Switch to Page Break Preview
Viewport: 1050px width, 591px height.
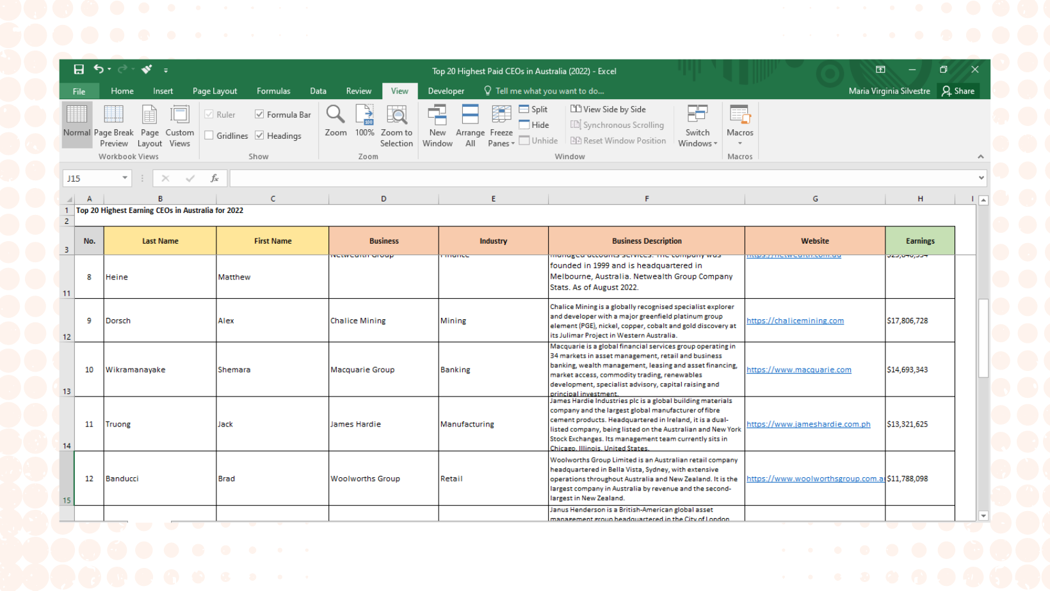(x=114, y=126)
